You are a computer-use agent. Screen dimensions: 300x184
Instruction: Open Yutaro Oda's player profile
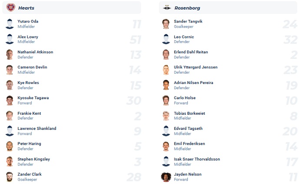(29, 21)
